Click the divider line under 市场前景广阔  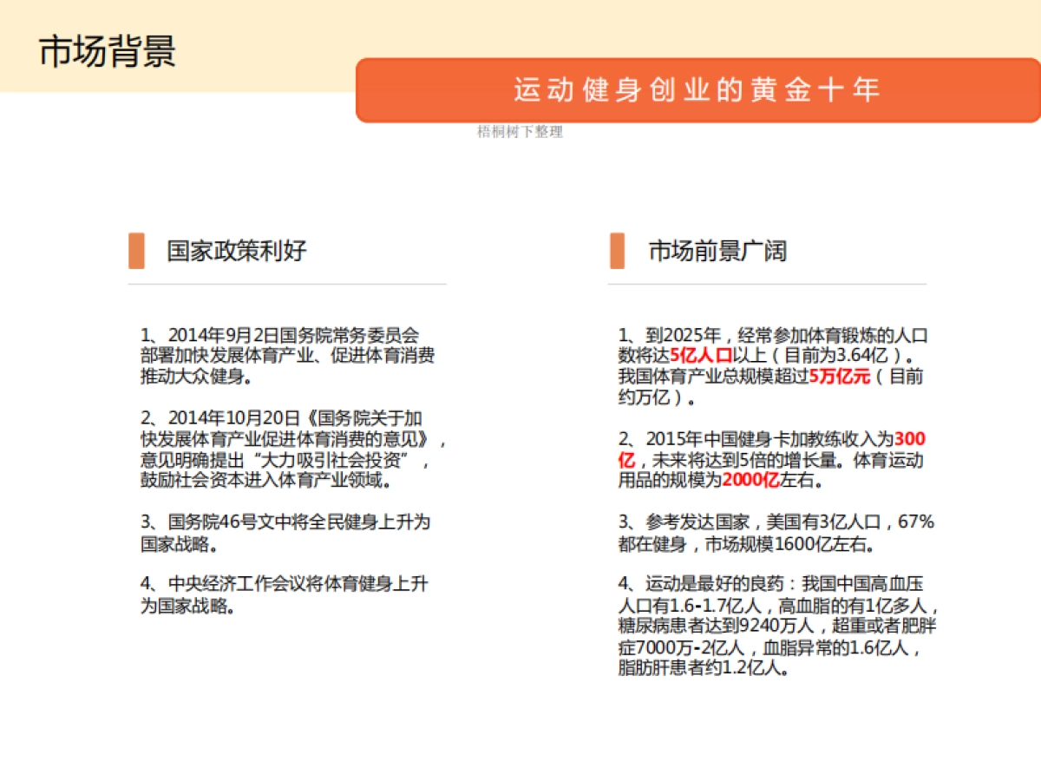768,282
